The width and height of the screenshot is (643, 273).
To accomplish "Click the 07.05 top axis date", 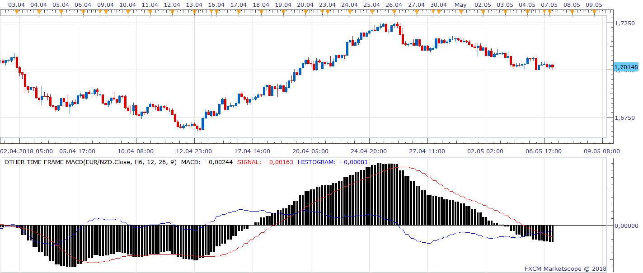I will (549, 5).
